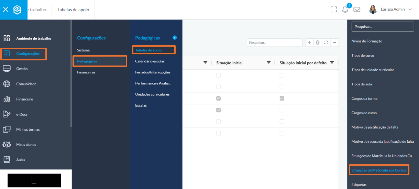The image size is (419, 189).
Task: Open Aulas menu item
Action: click(x=21, y=160)
